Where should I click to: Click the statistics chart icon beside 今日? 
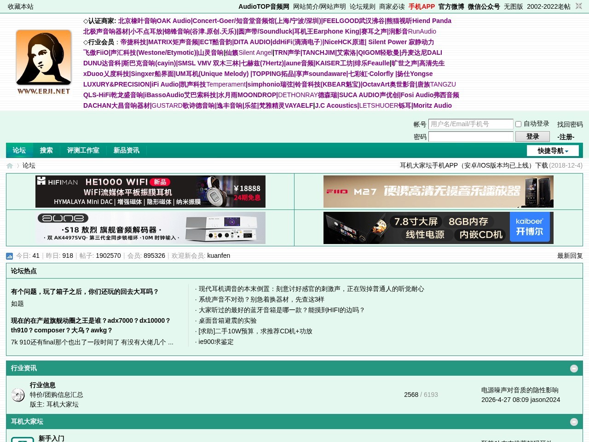(x=10, y=256)
